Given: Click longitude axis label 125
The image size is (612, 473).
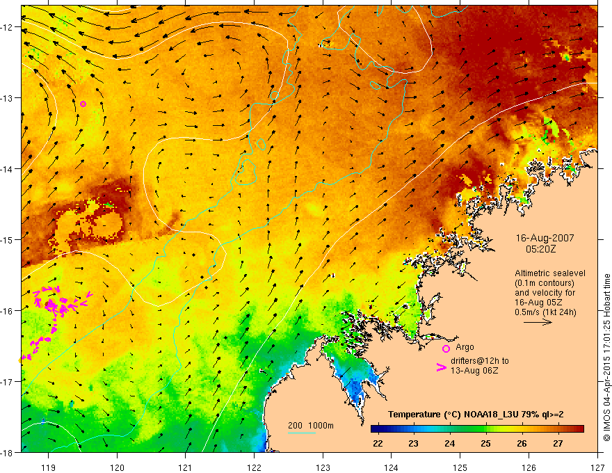Looking at the screenshot, I should click(x=460, y=467).
